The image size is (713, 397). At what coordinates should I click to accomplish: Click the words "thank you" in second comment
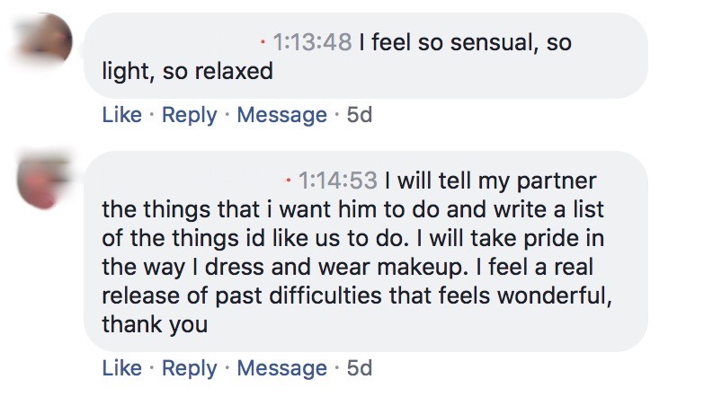[x=155, y=324]
